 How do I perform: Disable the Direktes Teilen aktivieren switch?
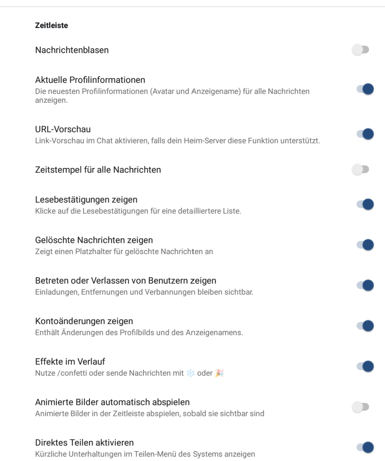(x=365, y=447)
